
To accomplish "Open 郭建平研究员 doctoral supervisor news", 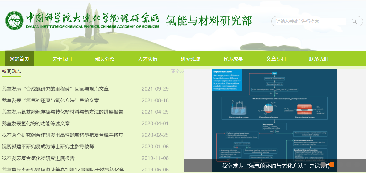I will click(48, 147).
